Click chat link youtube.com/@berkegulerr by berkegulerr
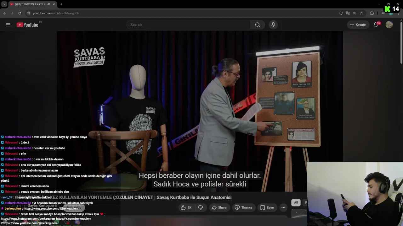 [x=51, y=208]
